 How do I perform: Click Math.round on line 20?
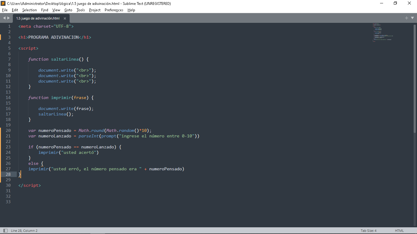pyautogui.click(x=91, y=130)
